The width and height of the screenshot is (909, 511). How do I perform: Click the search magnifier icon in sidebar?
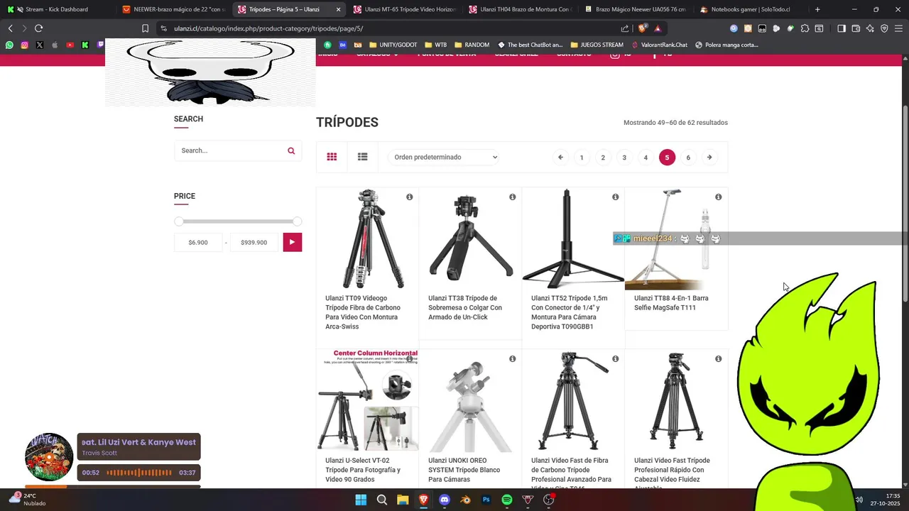[291, 150]
